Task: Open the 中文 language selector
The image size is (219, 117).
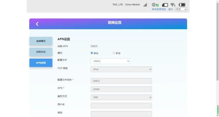Action: click(181, 9)
